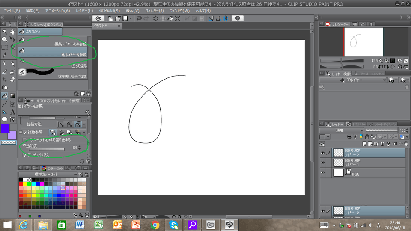Open a file from command bar
Screen dimensions: 411x231
(118, 18)
